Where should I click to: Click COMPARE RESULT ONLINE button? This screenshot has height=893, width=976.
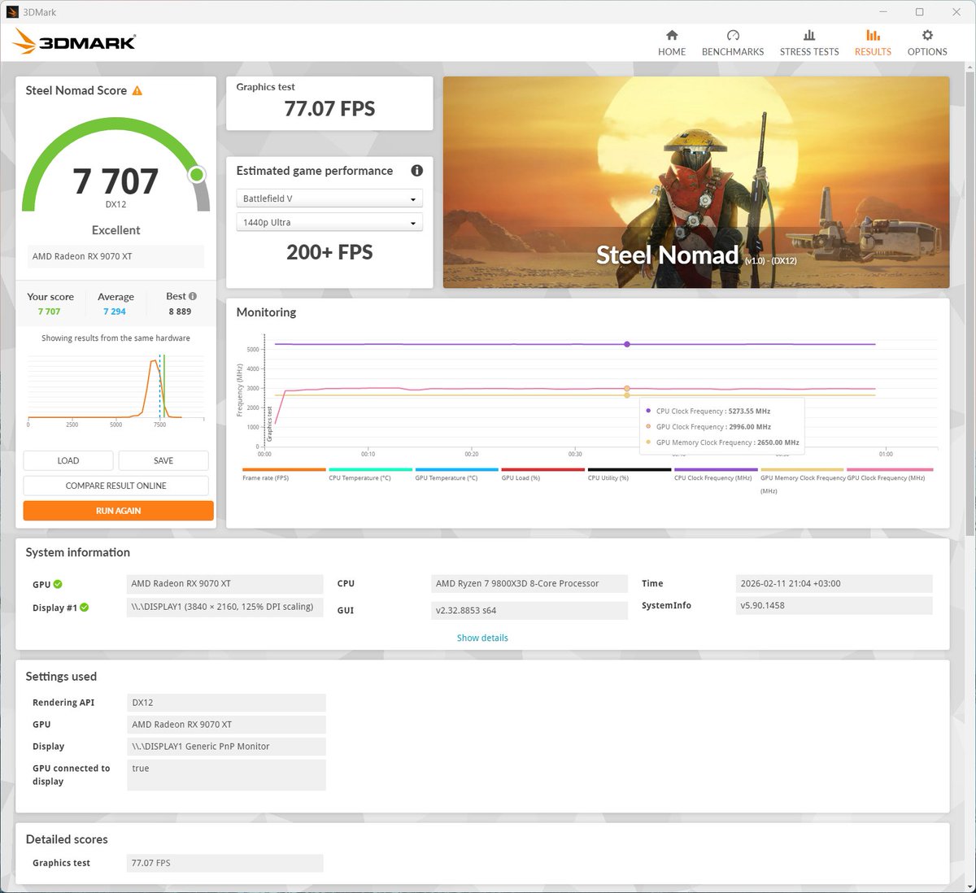click(116, 486)
